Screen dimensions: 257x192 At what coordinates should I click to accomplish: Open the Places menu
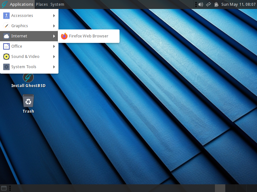click(x=42, y=4)
